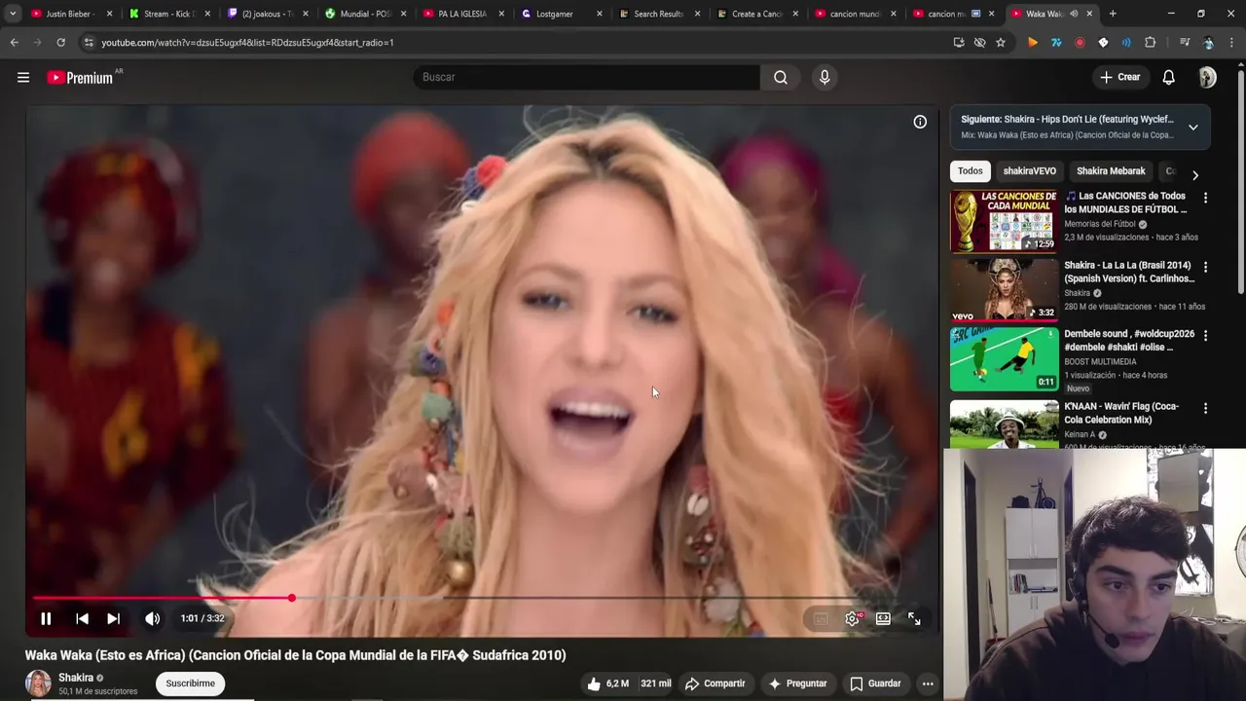1246x701 pixels.
Task: Skip to previous video in mix
Action: click(82, 618)
